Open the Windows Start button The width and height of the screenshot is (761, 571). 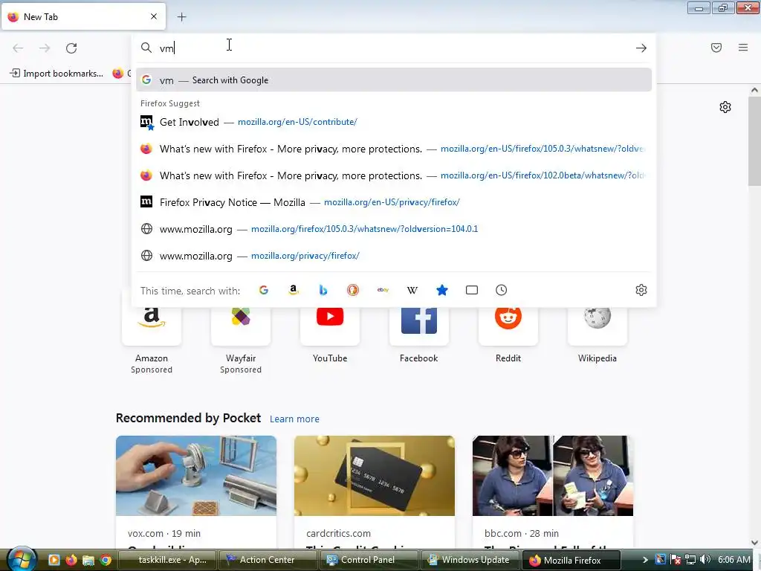20,559
